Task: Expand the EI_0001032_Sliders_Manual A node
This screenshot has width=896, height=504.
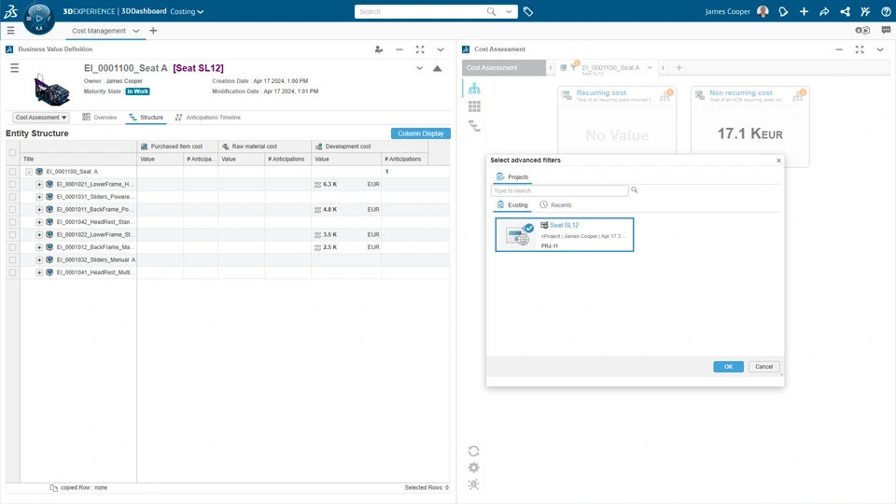Action: (39, 259)
